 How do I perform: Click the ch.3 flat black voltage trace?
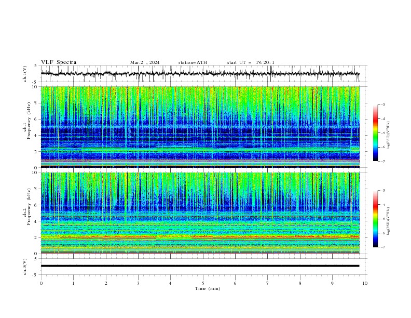tap(200, 266)
